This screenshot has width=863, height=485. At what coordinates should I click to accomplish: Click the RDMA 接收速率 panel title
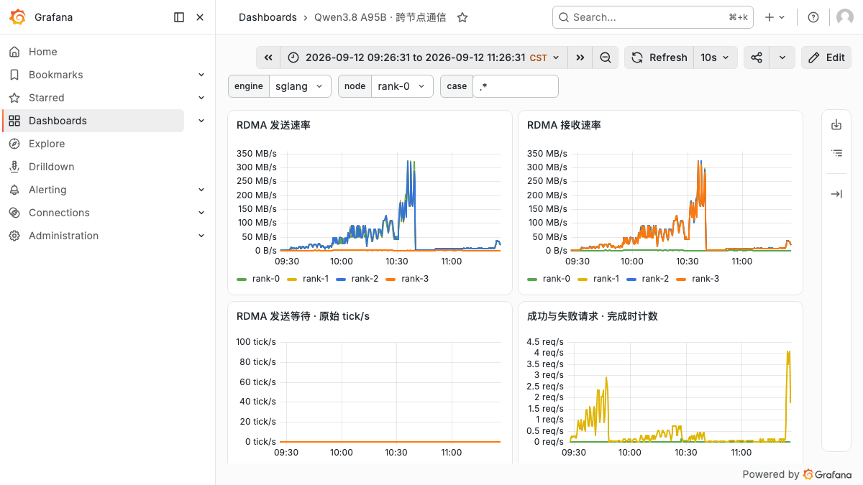pyautogui.click(x=564, y=125)
